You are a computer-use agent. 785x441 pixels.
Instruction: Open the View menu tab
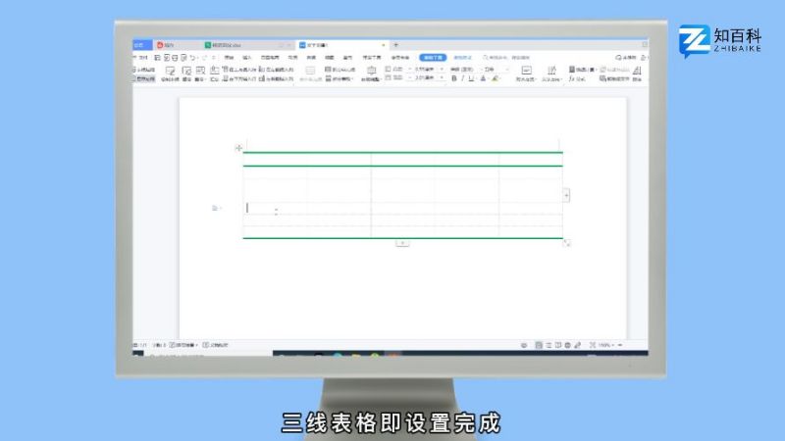pyautogui.click(x=329, y=58)
